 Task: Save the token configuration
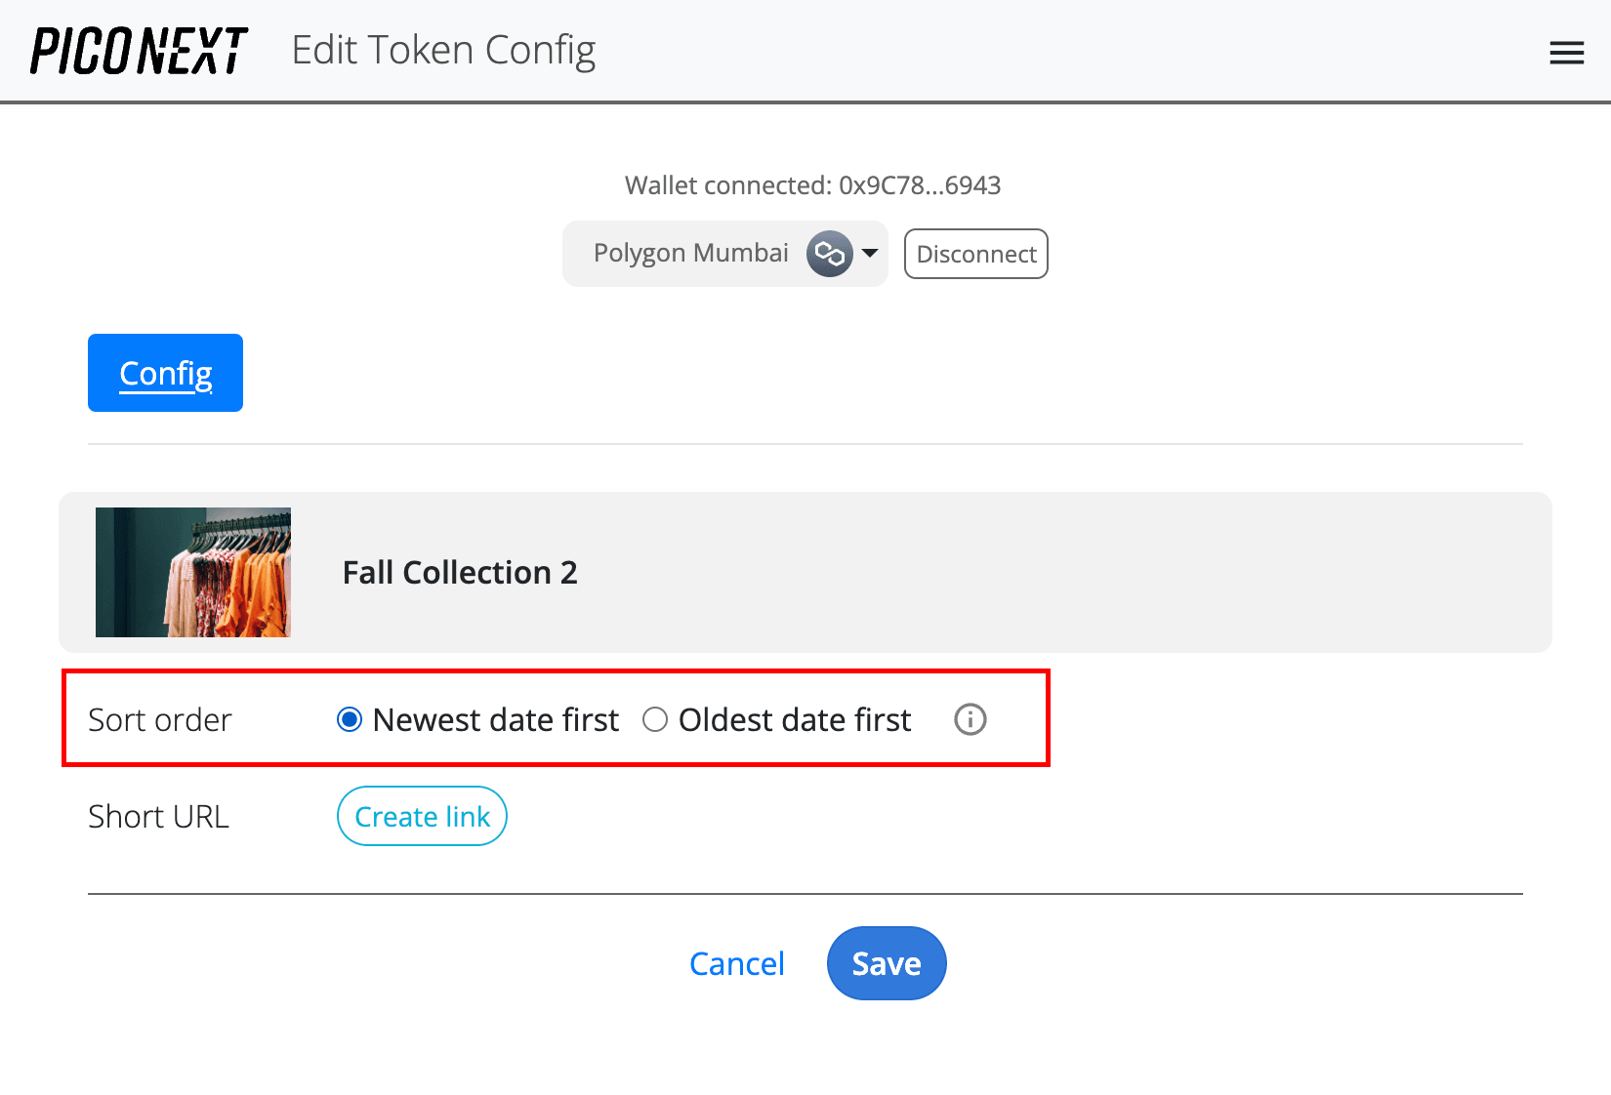point(886,963)
